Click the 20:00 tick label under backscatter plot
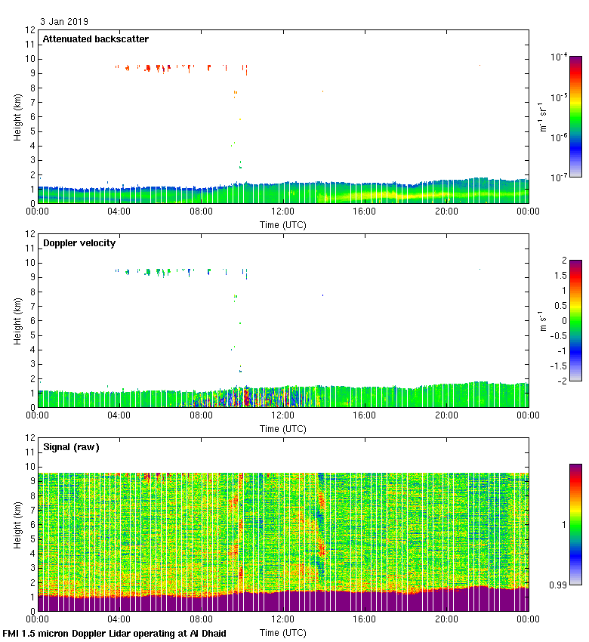 coord(446,211)
